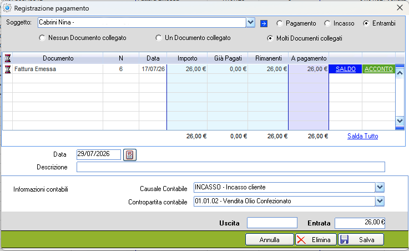Expand the Contropartita contabile dropdown
This screenshot has height=251, width=409.
click(x=380, y=201)
